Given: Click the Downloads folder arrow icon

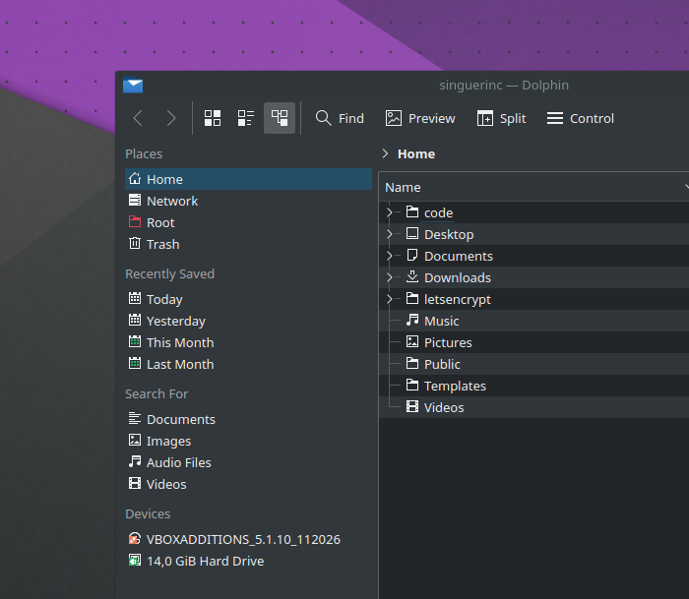Looking at the screenshot, I should coord(412,276).
